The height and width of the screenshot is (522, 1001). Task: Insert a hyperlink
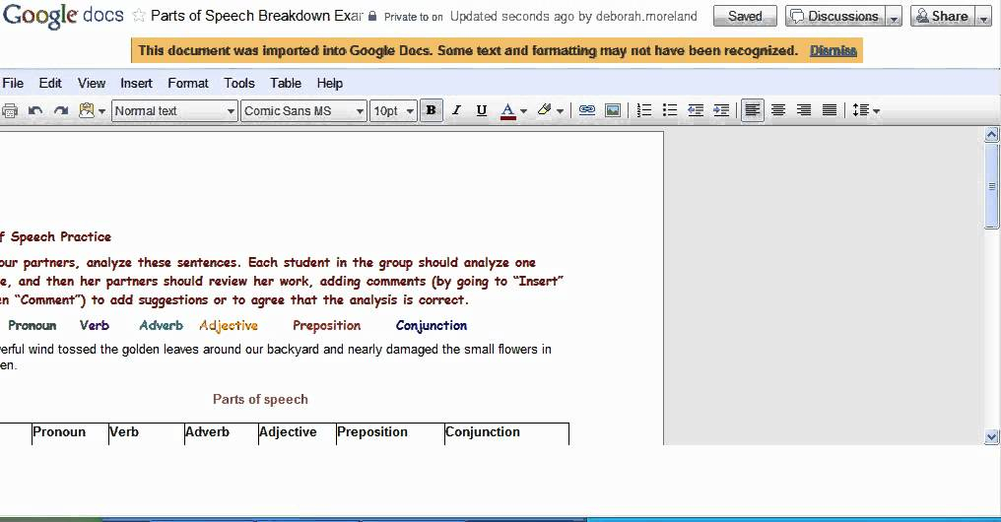586,110
